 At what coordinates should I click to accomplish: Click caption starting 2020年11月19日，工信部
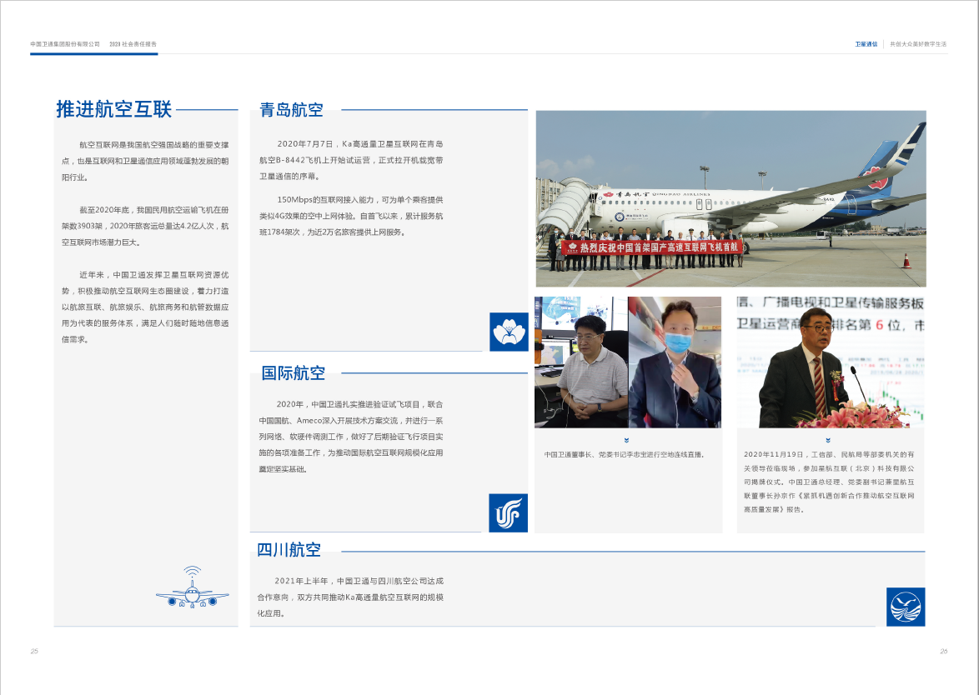click(x=829, y=482)
